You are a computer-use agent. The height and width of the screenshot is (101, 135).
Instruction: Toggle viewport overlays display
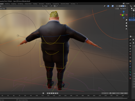click(113, 6)
